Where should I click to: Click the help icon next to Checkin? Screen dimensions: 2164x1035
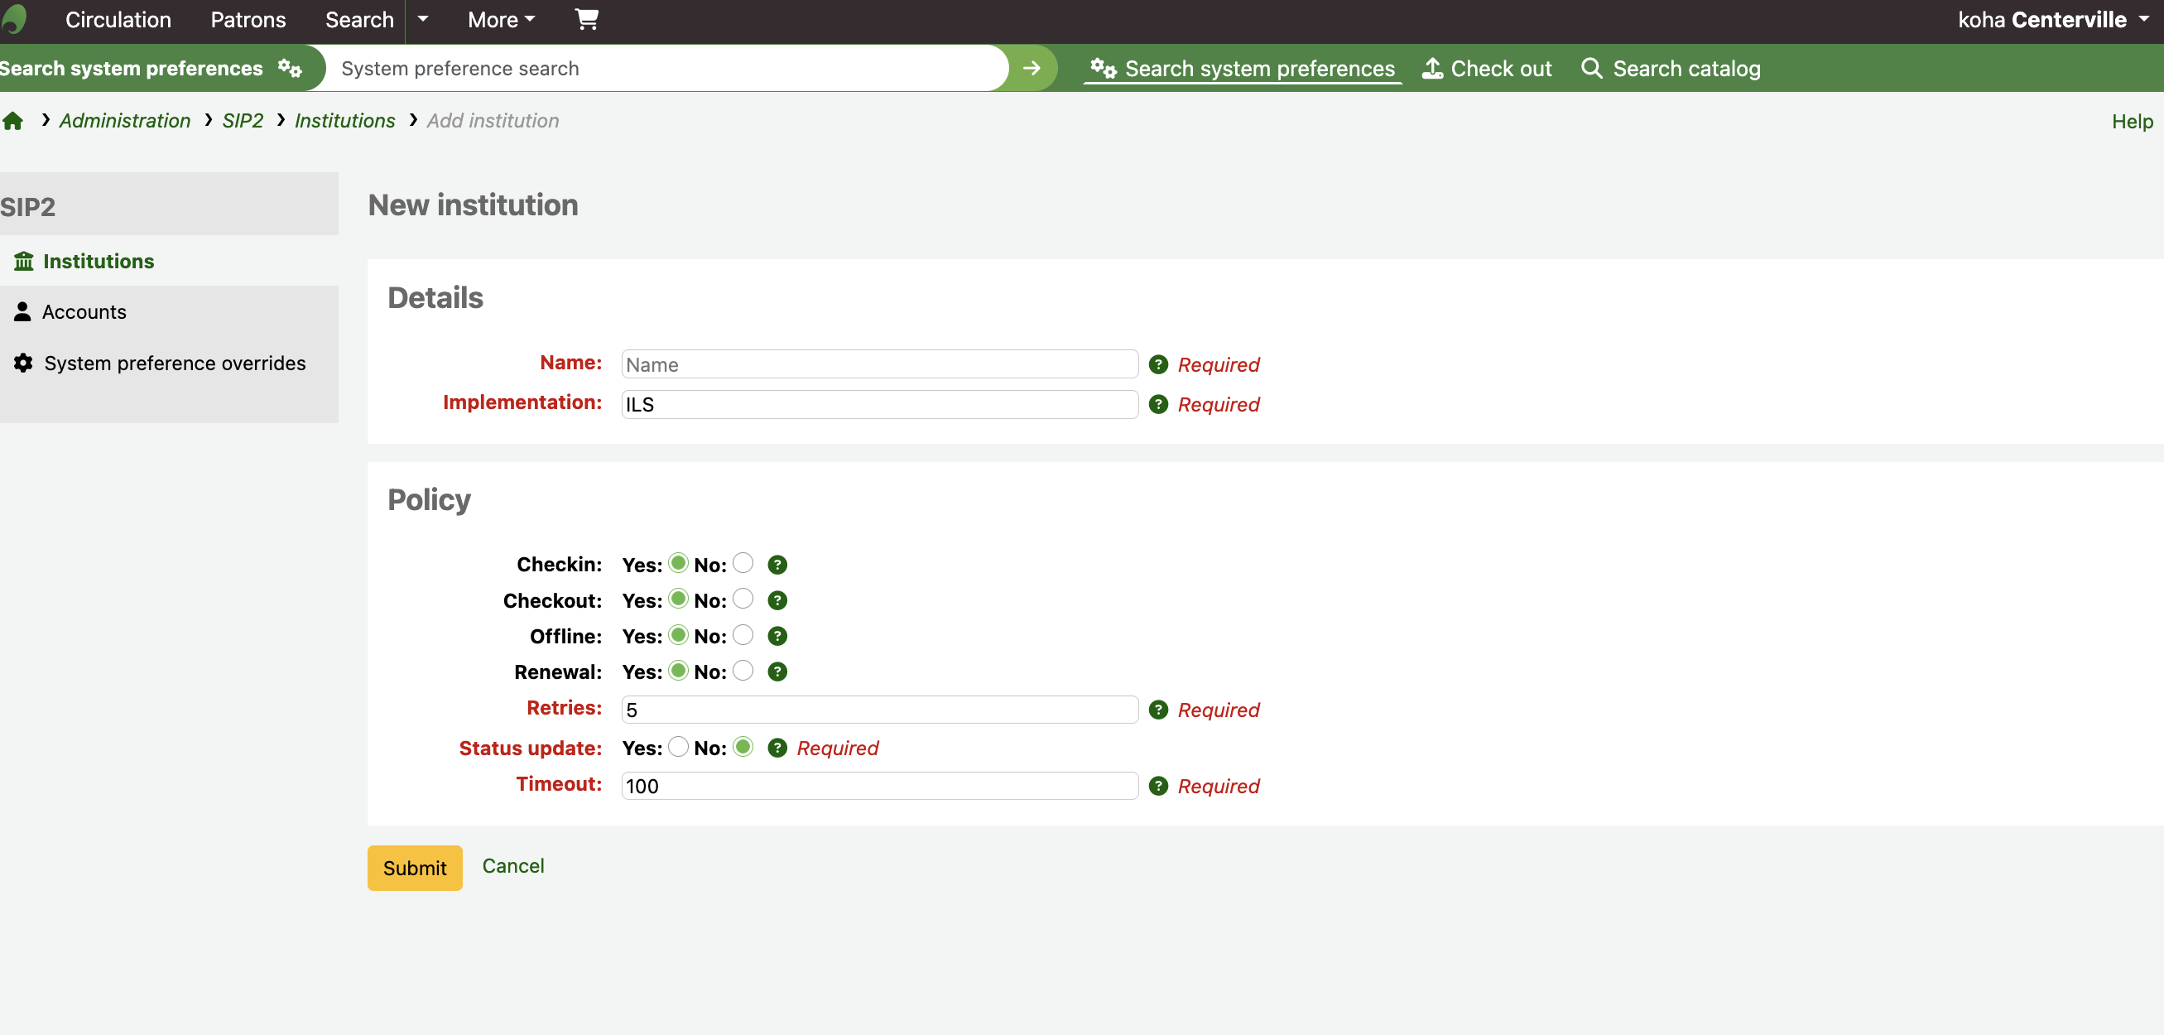point(777,564)
